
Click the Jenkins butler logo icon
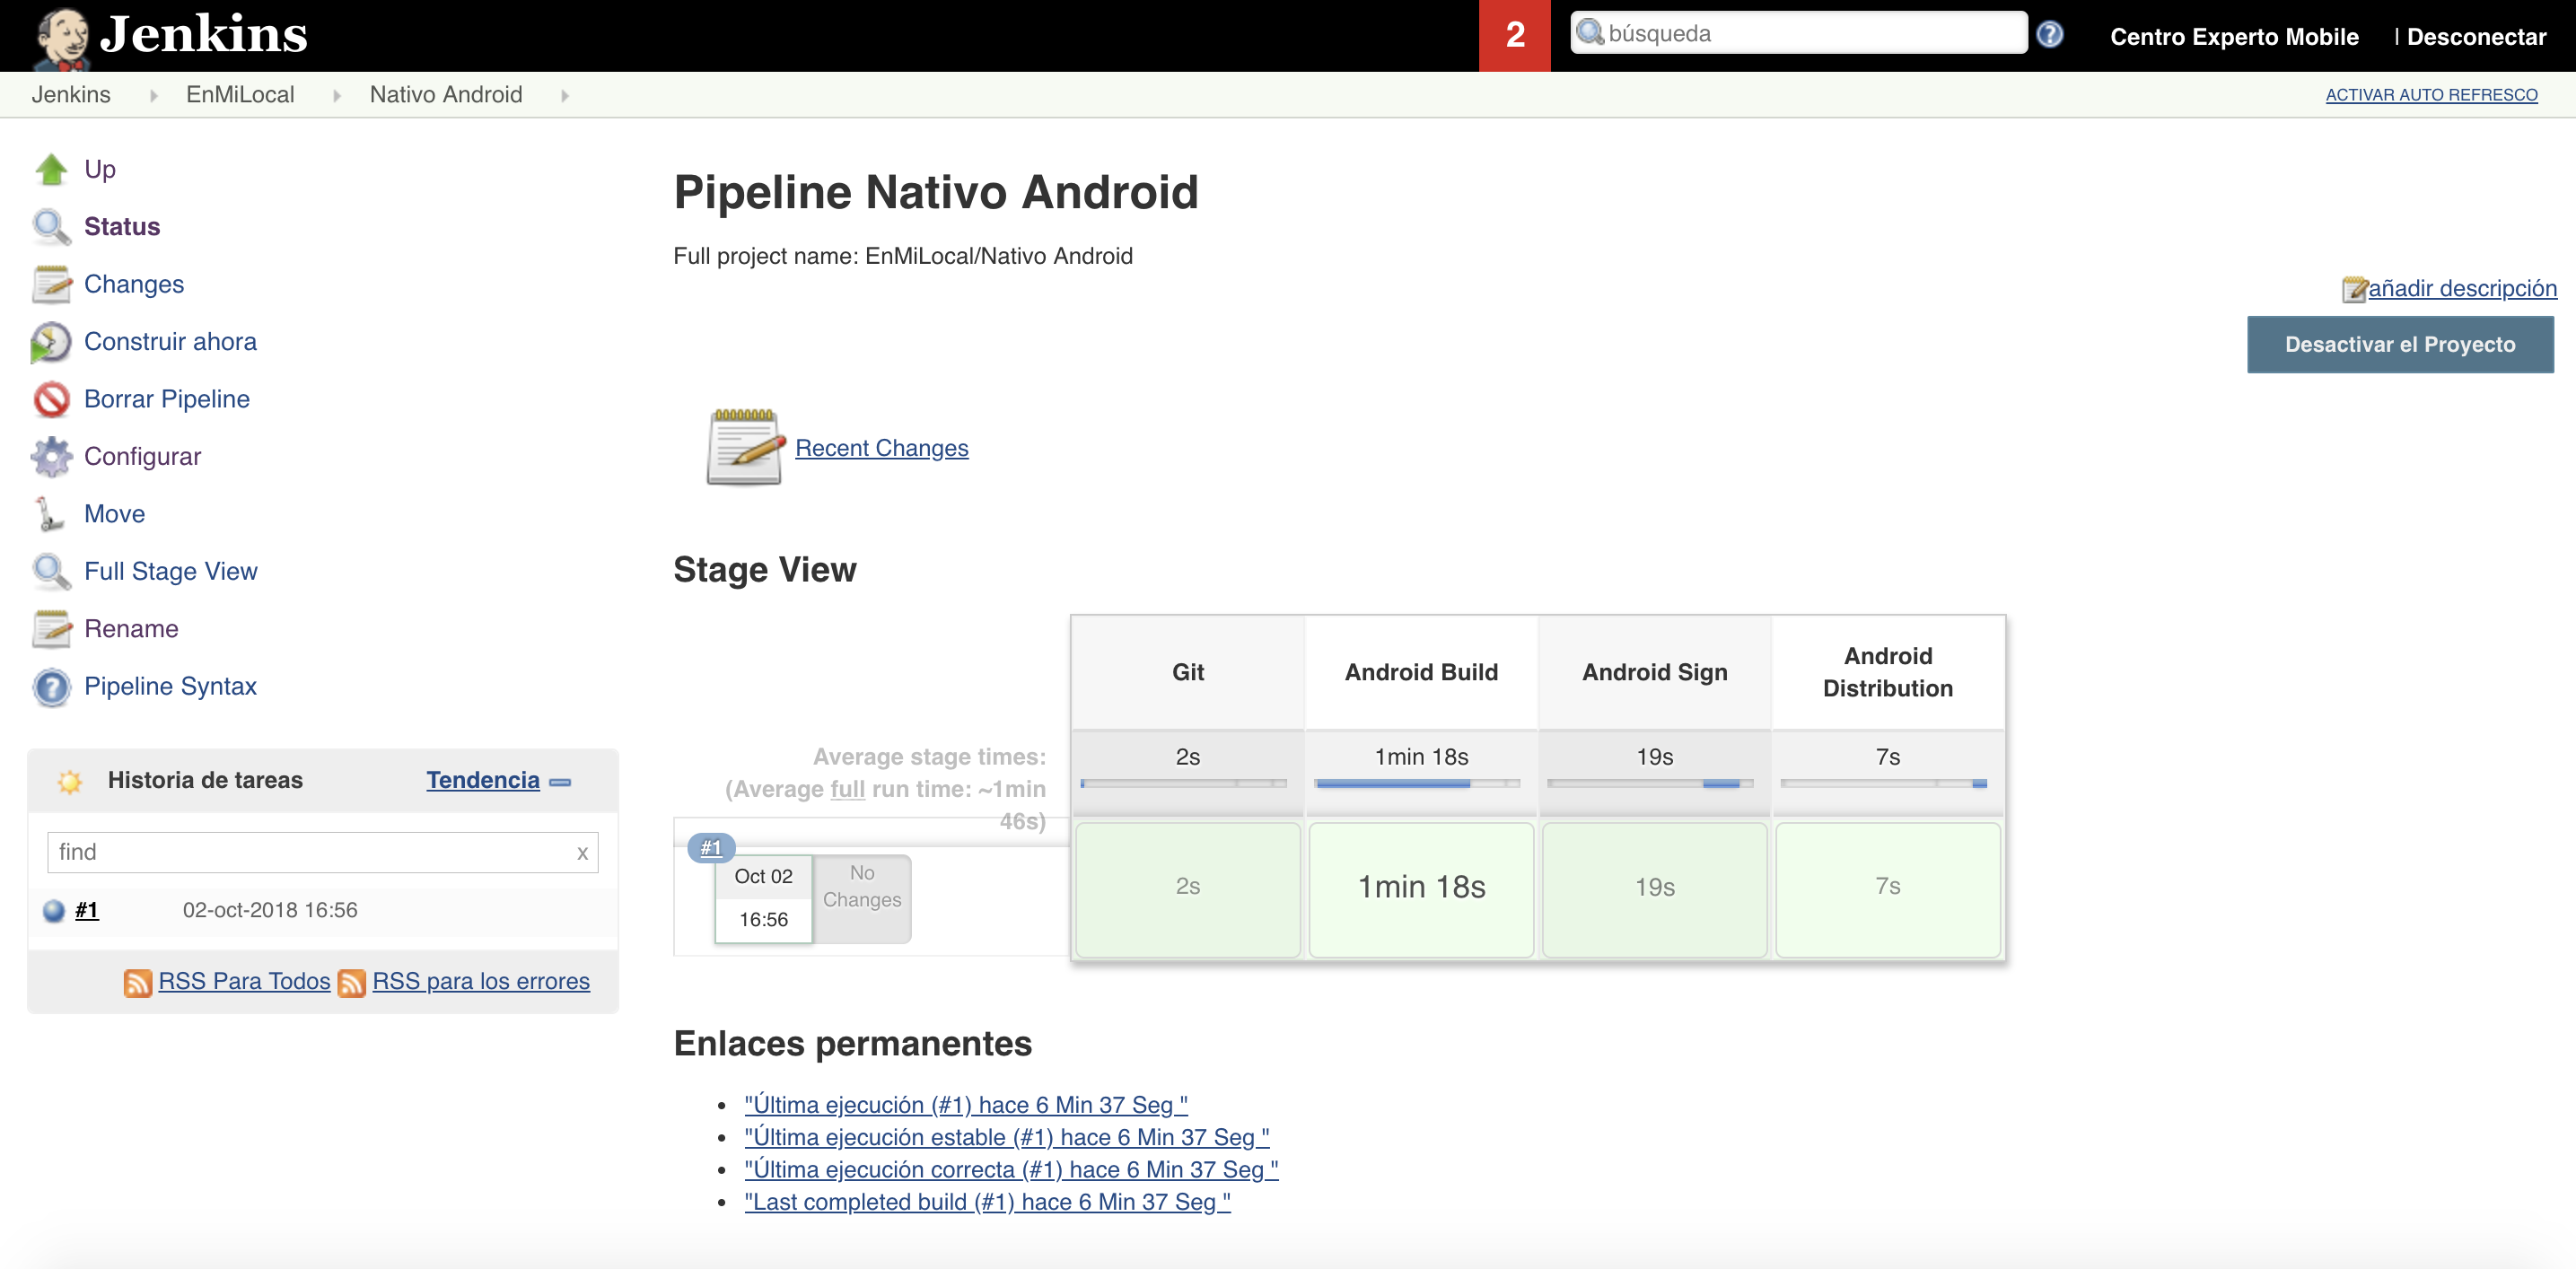click(x=62, y=37)
